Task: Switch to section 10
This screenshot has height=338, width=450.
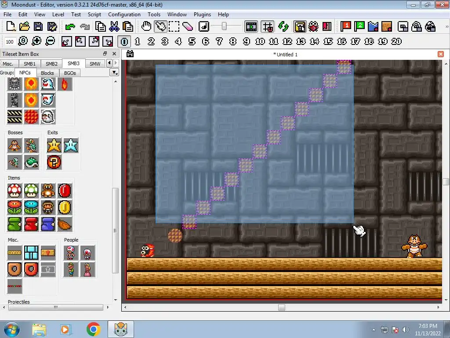Action: point(260,41)
